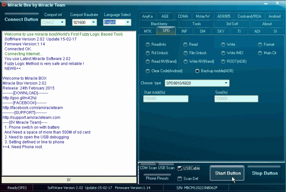Open the SI tab

point(275,31)
